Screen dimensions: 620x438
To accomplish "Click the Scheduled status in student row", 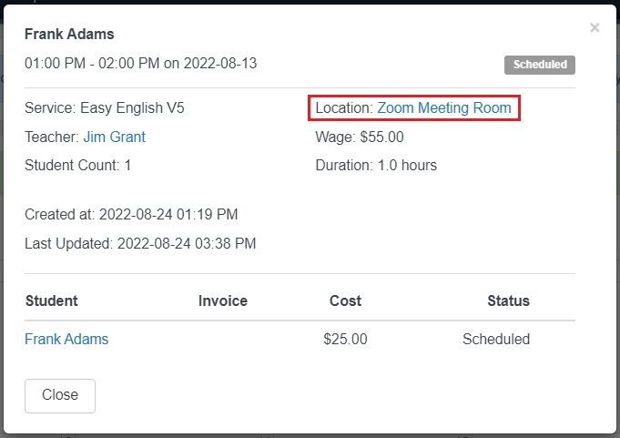I will [x=496, y=339].
